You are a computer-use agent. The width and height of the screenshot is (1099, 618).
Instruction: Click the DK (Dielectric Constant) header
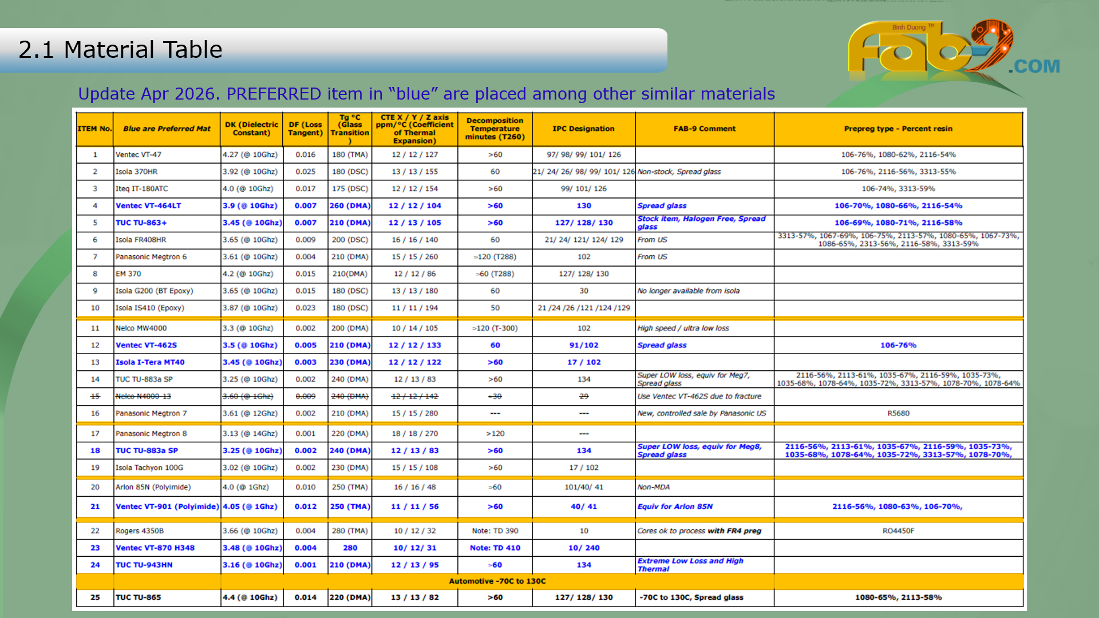click(x=251, y=129)
